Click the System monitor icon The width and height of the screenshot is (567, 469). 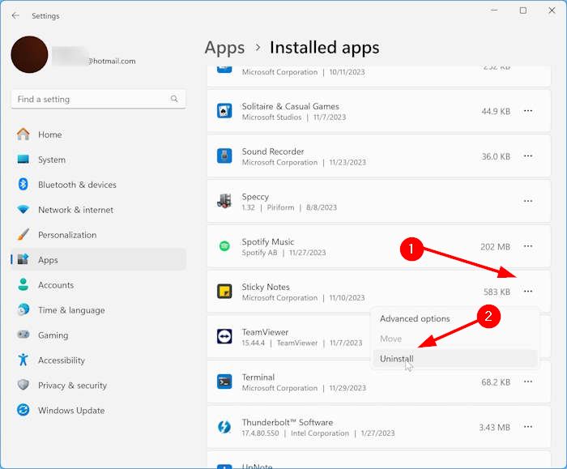tap(23, 159)
